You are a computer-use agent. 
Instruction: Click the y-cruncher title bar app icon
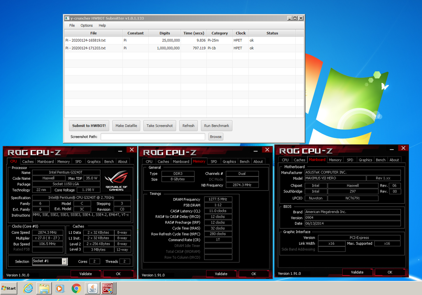[67, 18]
